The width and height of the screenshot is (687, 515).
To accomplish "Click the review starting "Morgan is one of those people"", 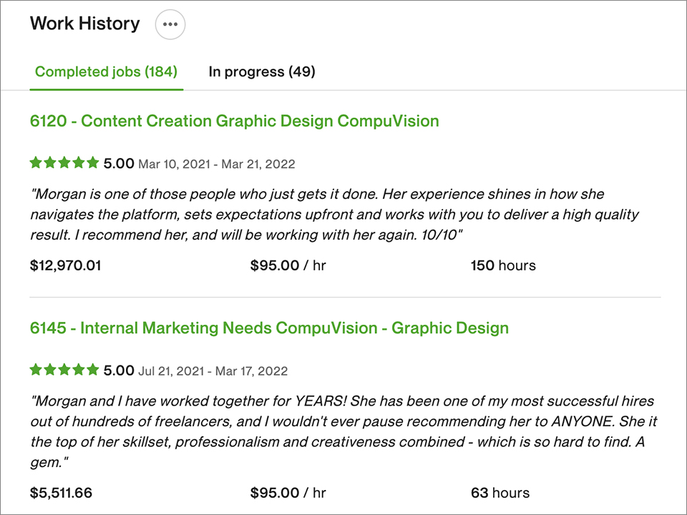I will (334, 215).
